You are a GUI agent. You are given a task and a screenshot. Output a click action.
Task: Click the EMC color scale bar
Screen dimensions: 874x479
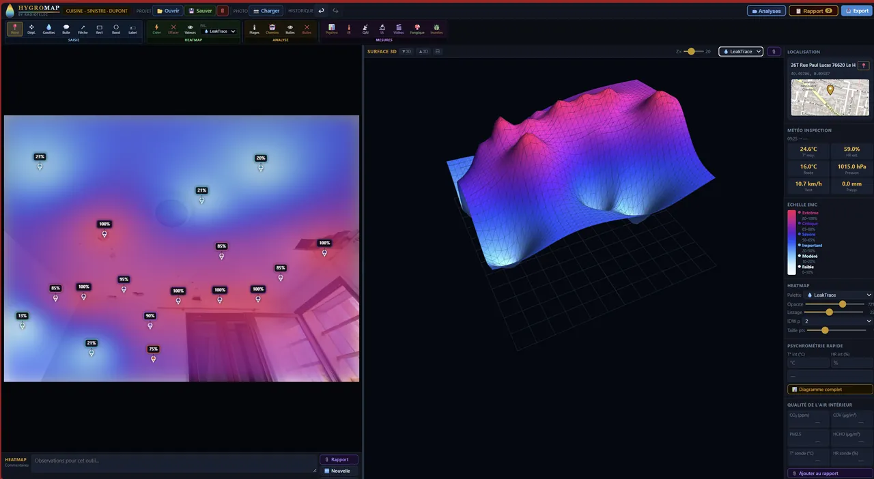coord(791,242)
